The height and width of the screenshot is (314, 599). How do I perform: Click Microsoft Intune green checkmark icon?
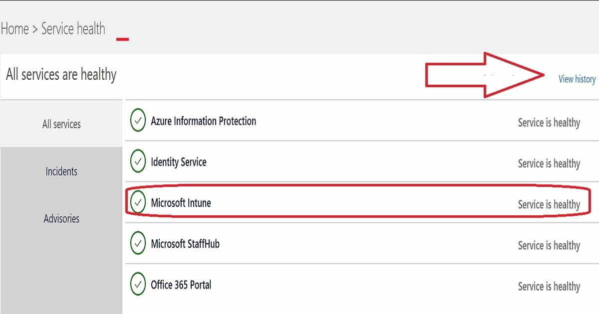138,203
